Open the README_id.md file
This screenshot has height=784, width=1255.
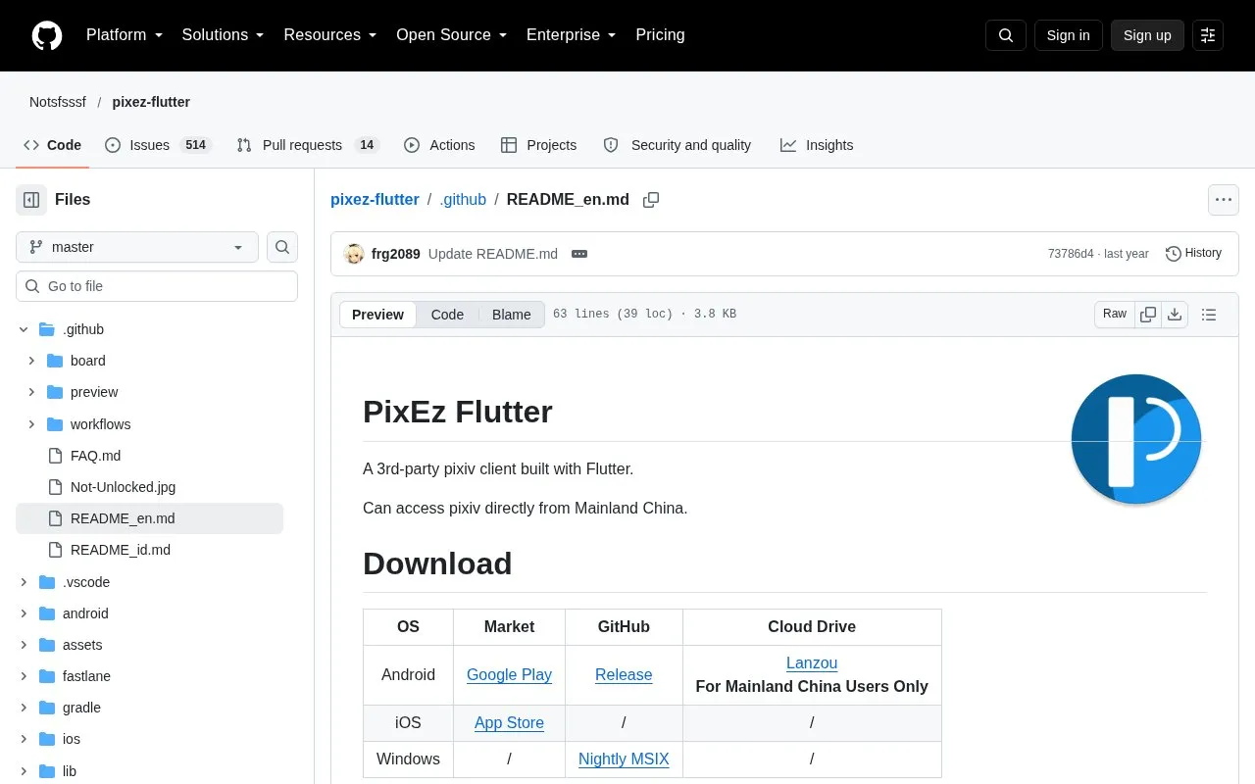click(x=121, y=550)
